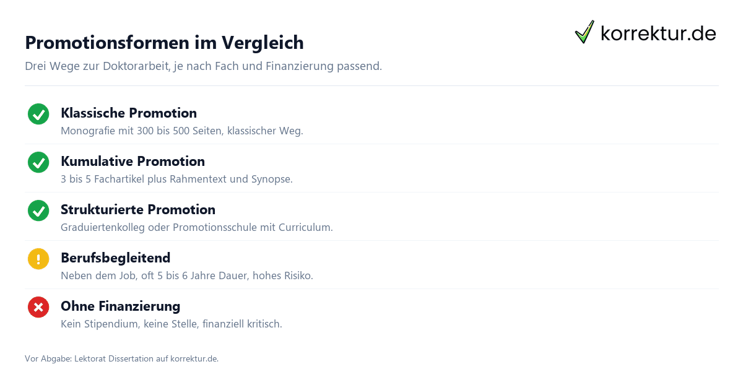Select the Berufsbegleitend heading

pos(115,258)
